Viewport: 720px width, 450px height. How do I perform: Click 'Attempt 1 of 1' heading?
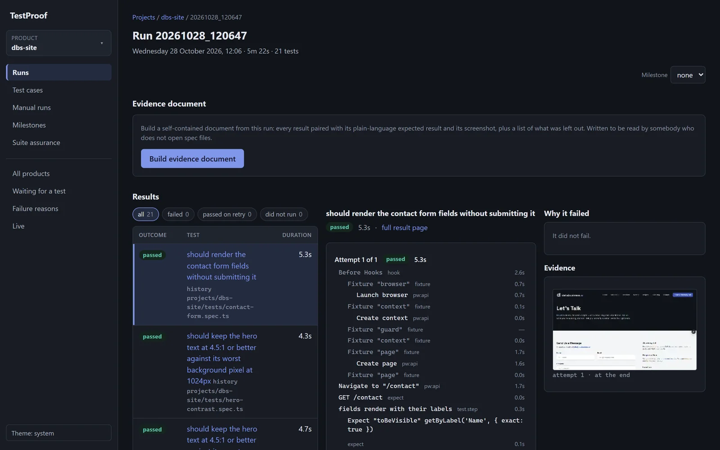[356, 260]
